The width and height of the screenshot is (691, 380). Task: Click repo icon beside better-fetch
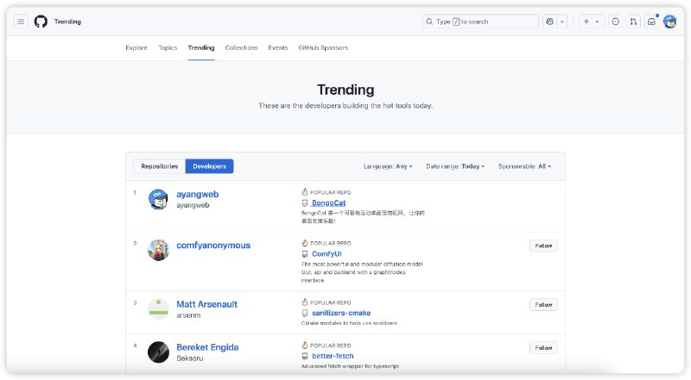pyautogui.click(x=305, y=356)
